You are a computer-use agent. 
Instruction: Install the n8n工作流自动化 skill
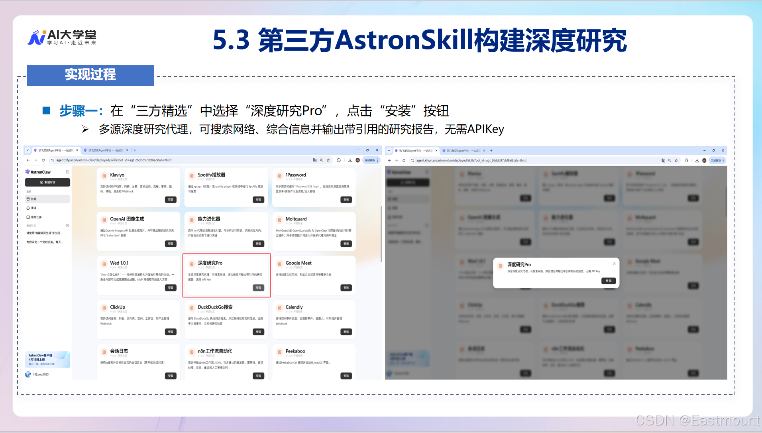pos(258,376)
